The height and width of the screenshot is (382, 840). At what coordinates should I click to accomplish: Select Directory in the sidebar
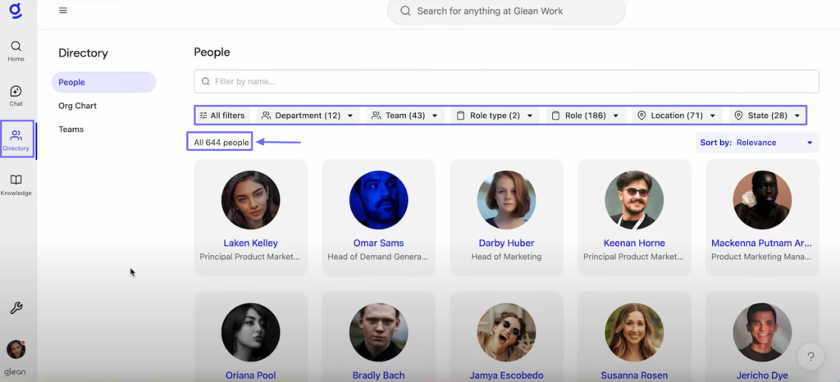pos(16,140)
